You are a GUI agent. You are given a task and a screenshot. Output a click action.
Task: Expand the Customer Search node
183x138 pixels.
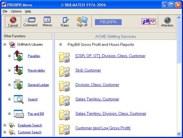[5, 132]
